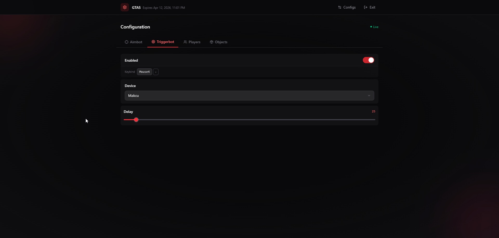Click the Aimbot crosshair icon
The width and height of the screenshot is (499, 238).
click(x=127, y=42)
